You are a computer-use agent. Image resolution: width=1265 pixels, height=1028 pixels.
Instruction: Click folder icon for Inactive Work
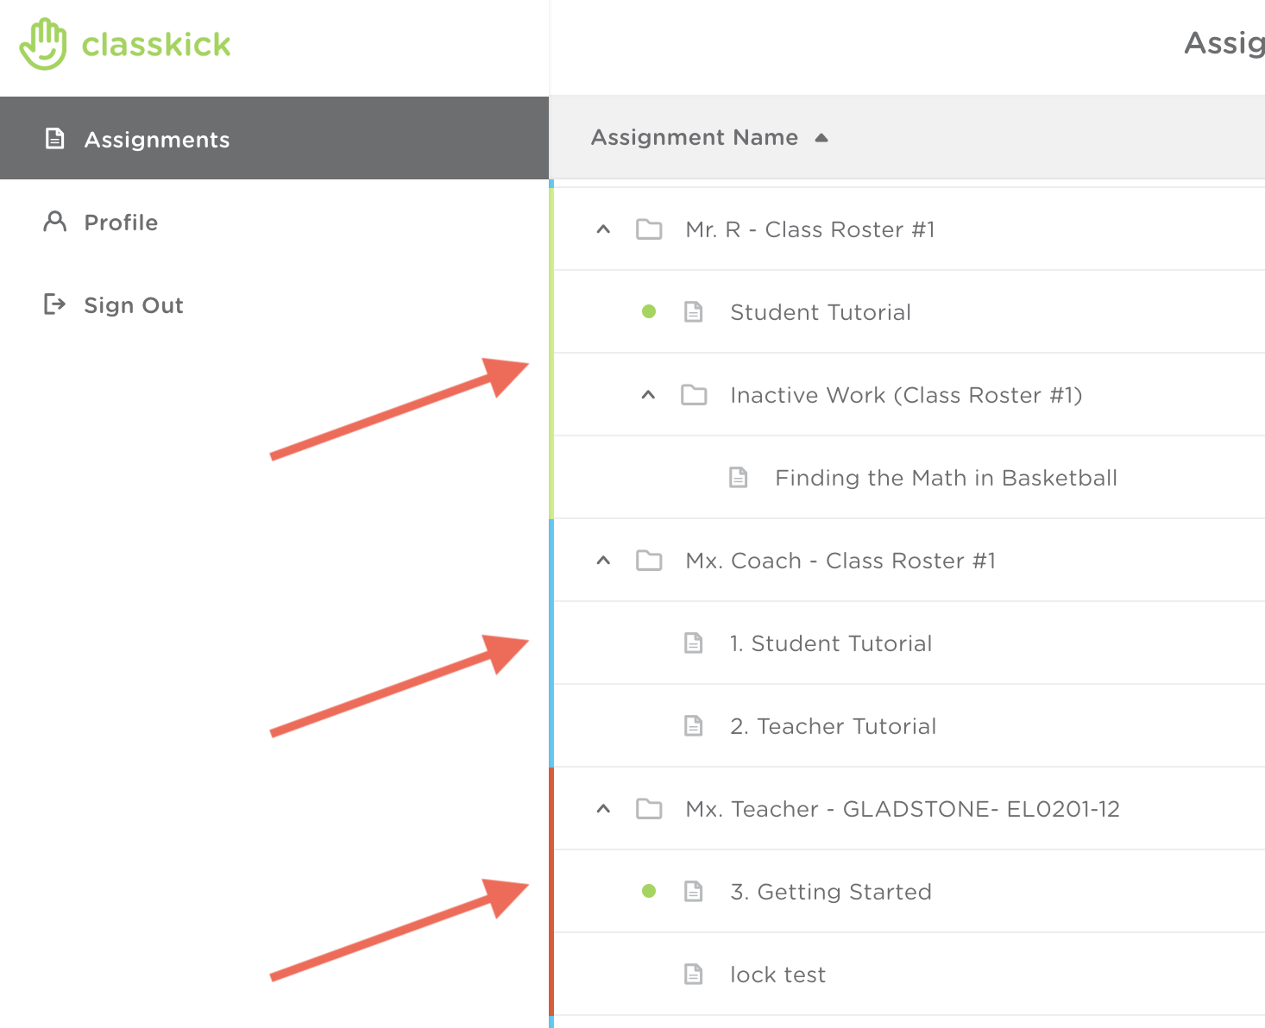[x=694, y=395]
